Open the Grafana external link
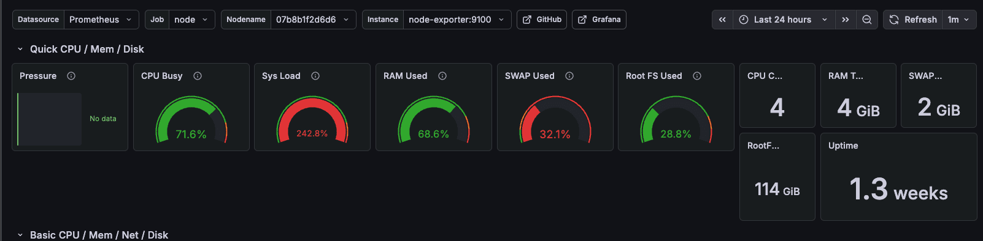Screen dimensions: 983x241 (x=599, y=20)
